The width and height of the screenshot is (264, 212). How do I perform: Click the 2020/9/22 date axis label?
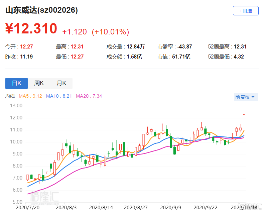[x=206, y=208]
